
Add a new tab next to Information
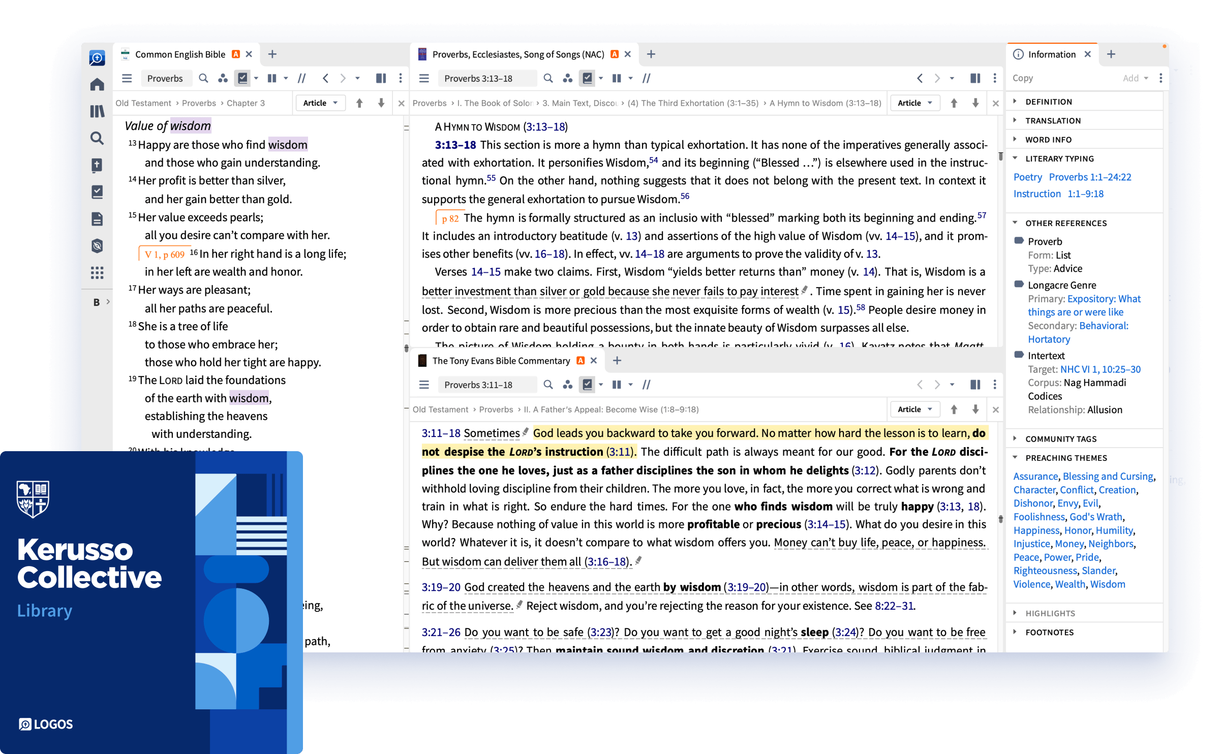click(x=1111, y=54)
